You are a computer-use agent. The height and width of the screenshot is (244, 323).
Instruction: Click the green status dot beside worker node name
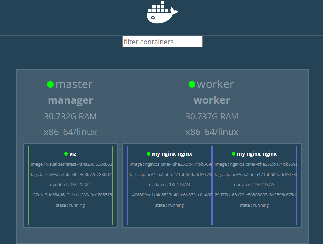(192, 84)
